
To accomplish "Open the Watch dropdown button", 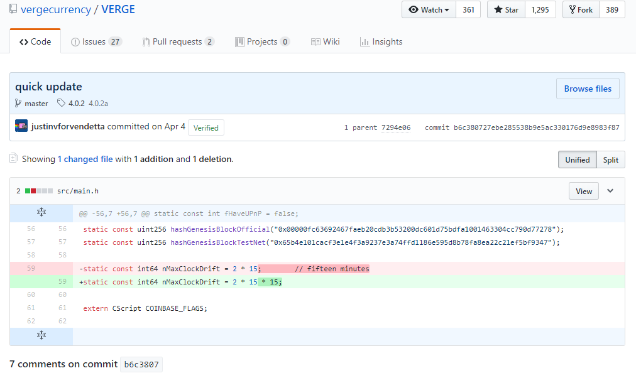I will 429,9.
